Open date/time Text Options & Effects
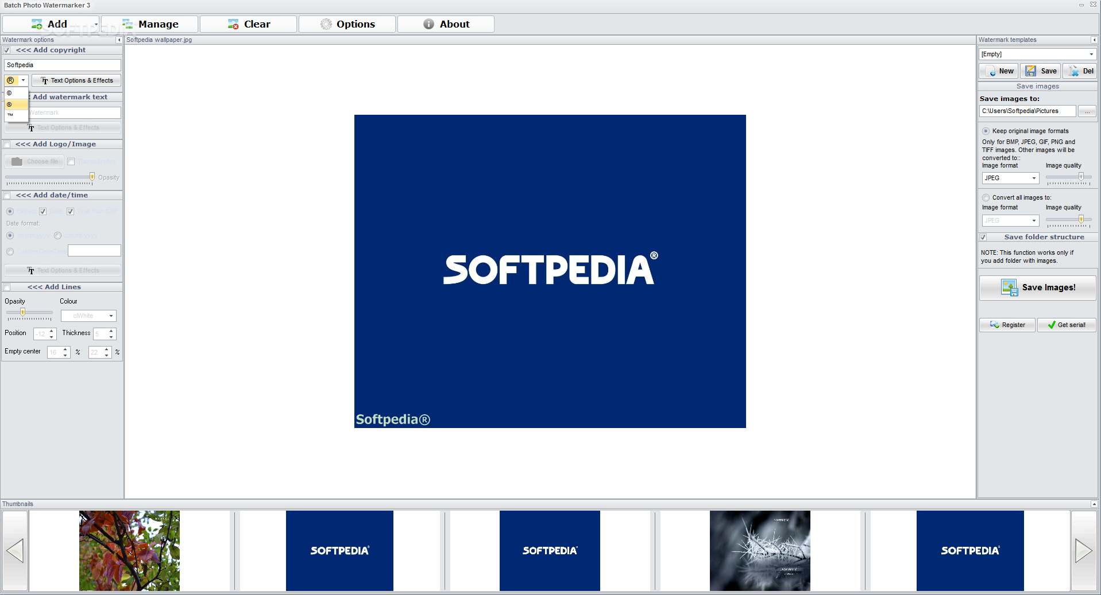 point(63,271)
